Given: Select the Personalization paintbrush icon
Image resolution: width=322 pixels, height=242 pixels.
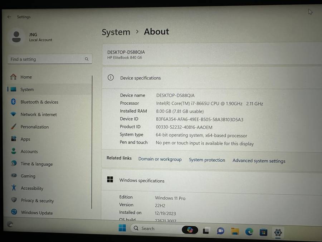Looking at the screenshot, I should pos(14,127).
